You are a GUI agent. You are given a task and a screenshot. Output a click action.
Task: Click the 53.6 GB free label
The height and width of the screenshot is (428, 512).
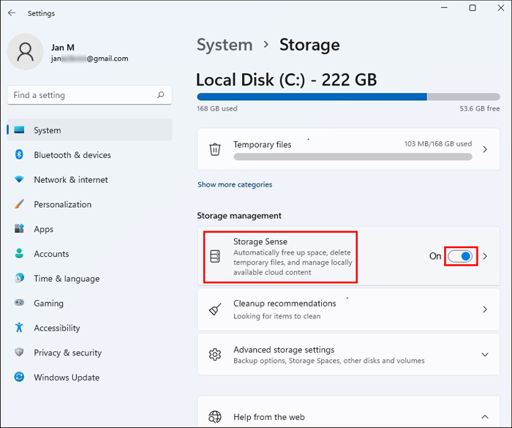pyautogui.click(x=480, y=108)
